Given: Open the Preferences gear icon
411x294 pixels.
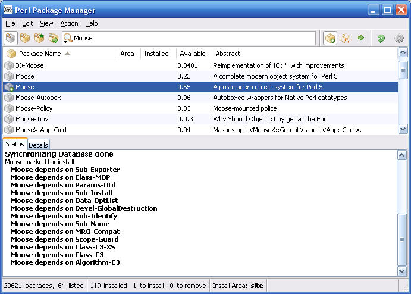Looking at the screenshot, I should (399, 38).
